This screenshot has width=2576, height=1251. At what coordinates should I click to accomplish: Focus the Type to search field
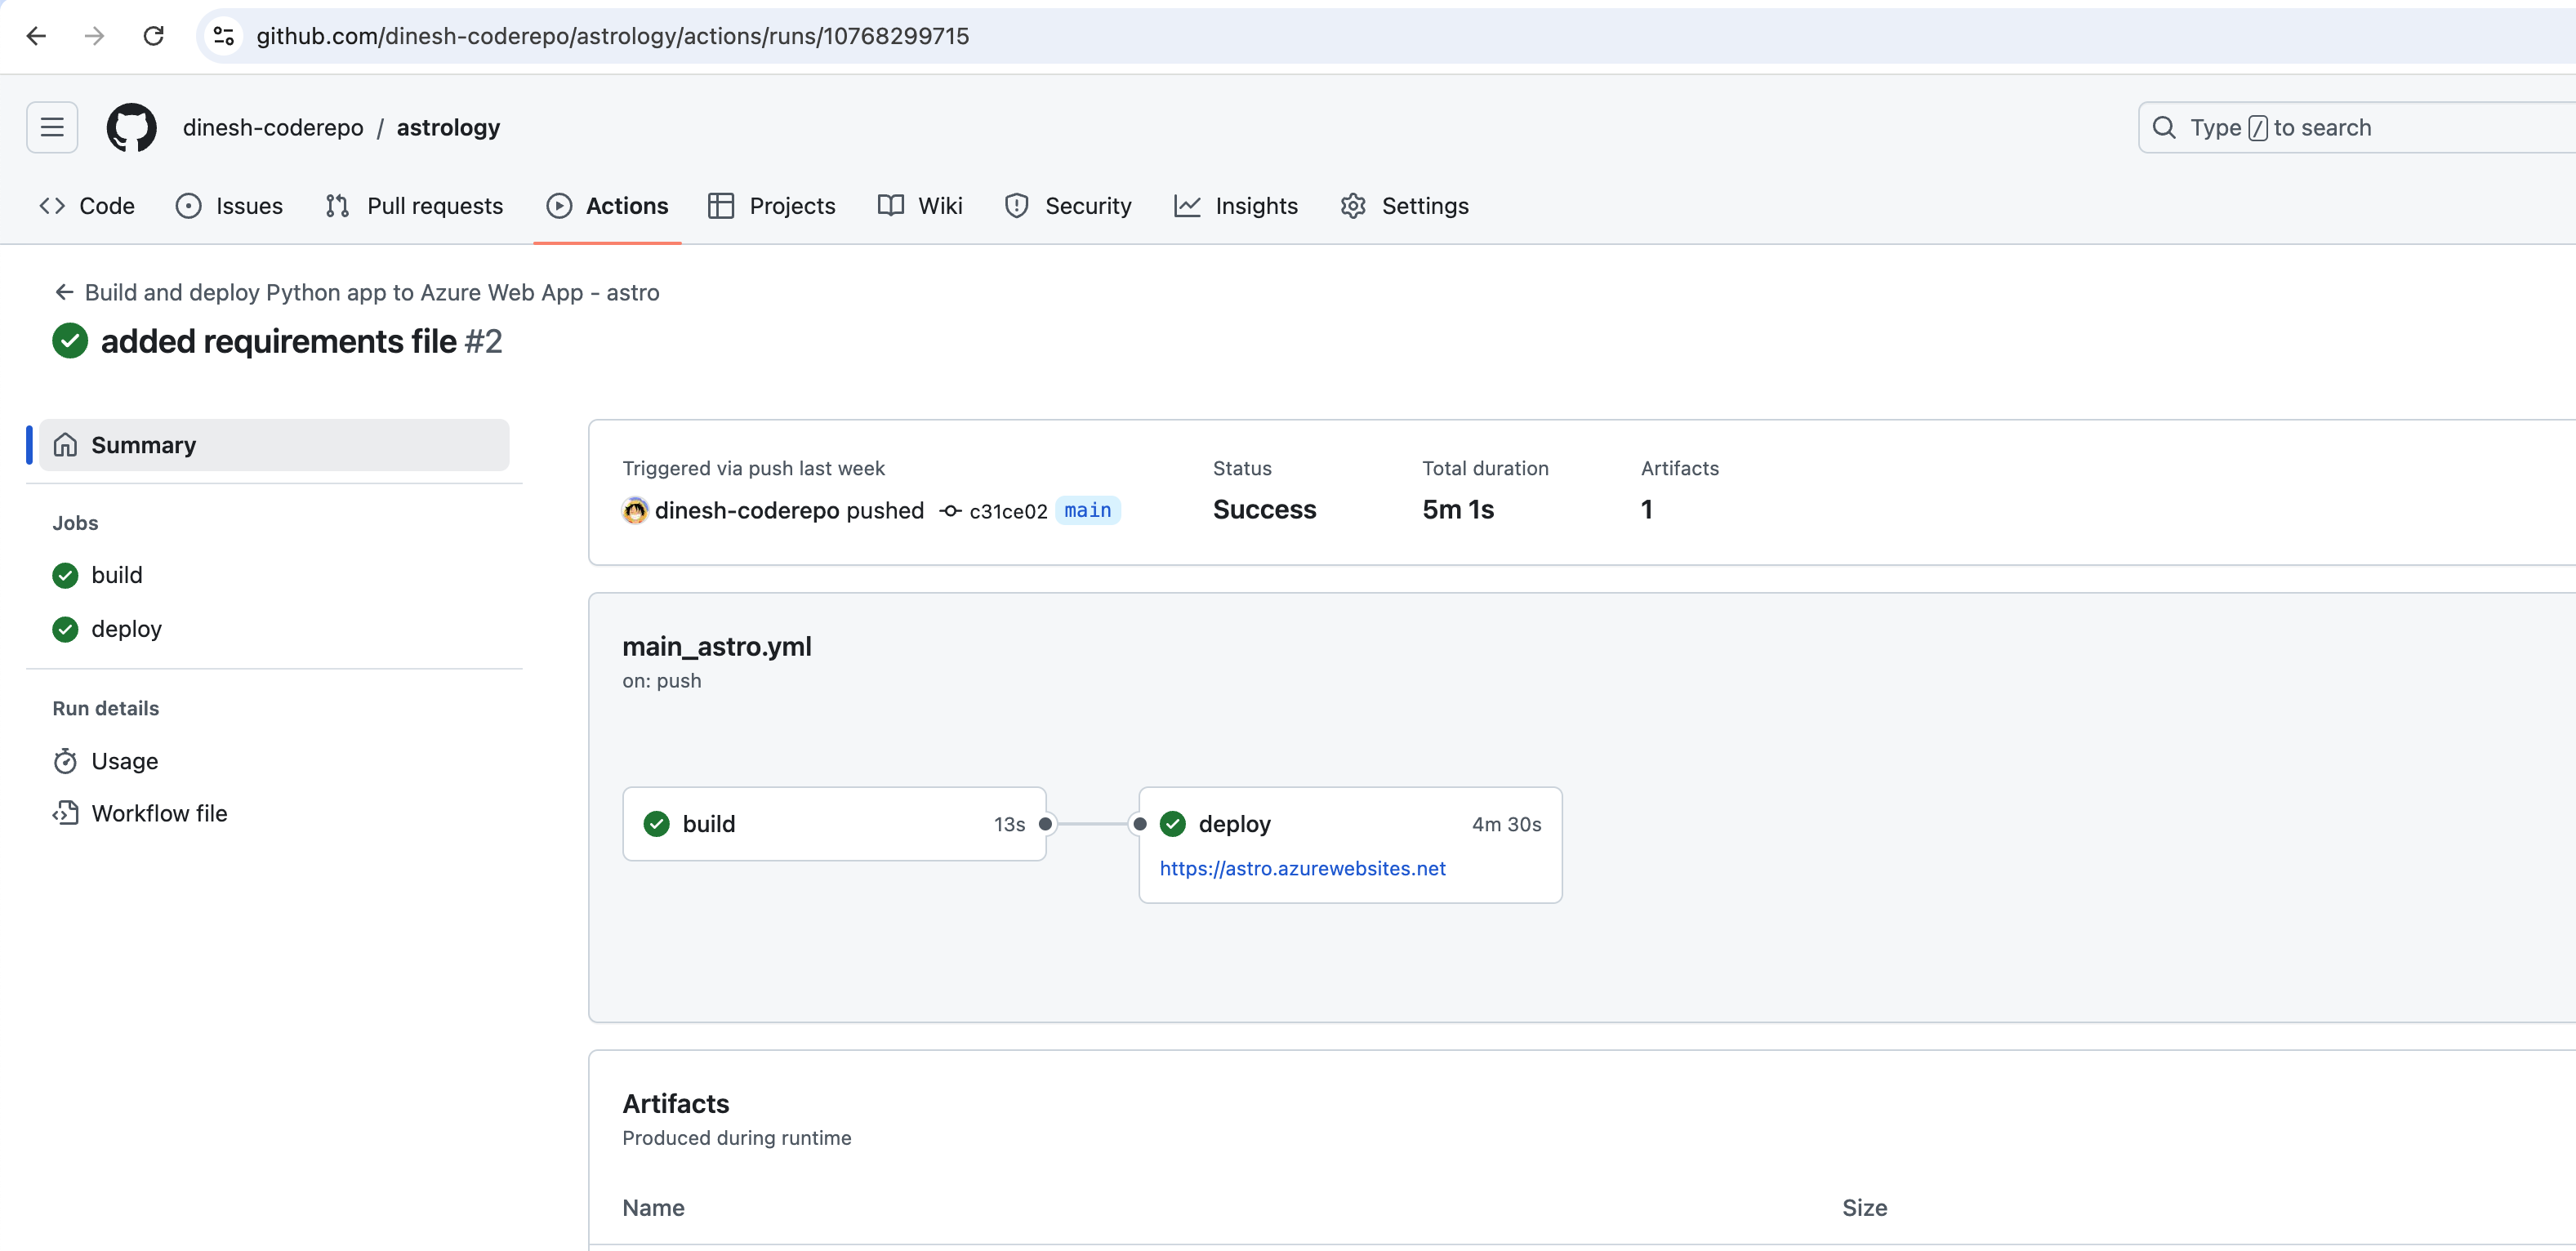tap(2360, 127)
